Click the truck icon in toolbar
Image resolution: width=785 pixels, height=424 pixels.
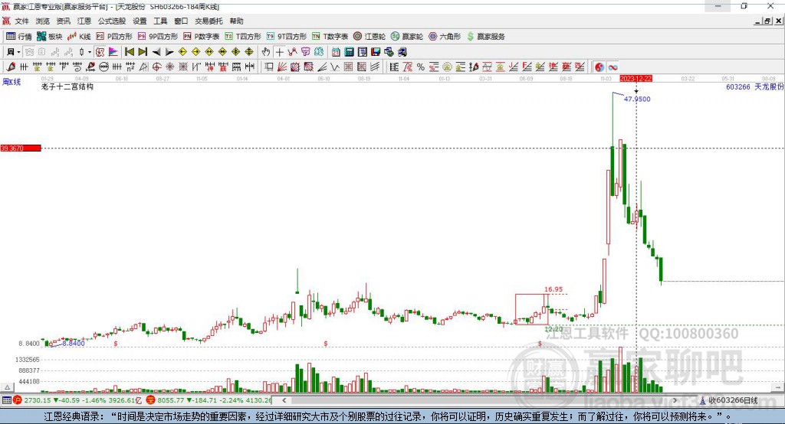402,52
